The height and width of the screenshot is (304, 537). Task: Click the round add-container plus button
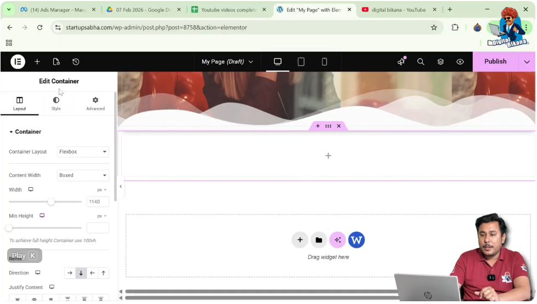tap(300, 240)
